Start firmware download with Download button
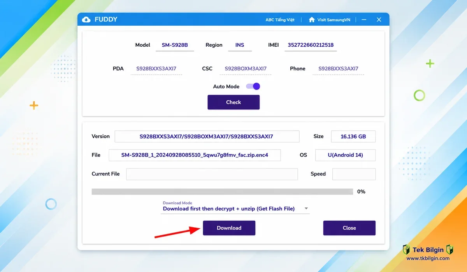 (229, 228)
